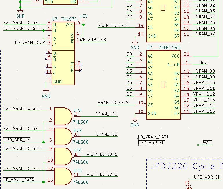Click the buffer glyph inside lower 74HCT245
The height and width of the screenshot is (189, 223).
click(164, 85)
